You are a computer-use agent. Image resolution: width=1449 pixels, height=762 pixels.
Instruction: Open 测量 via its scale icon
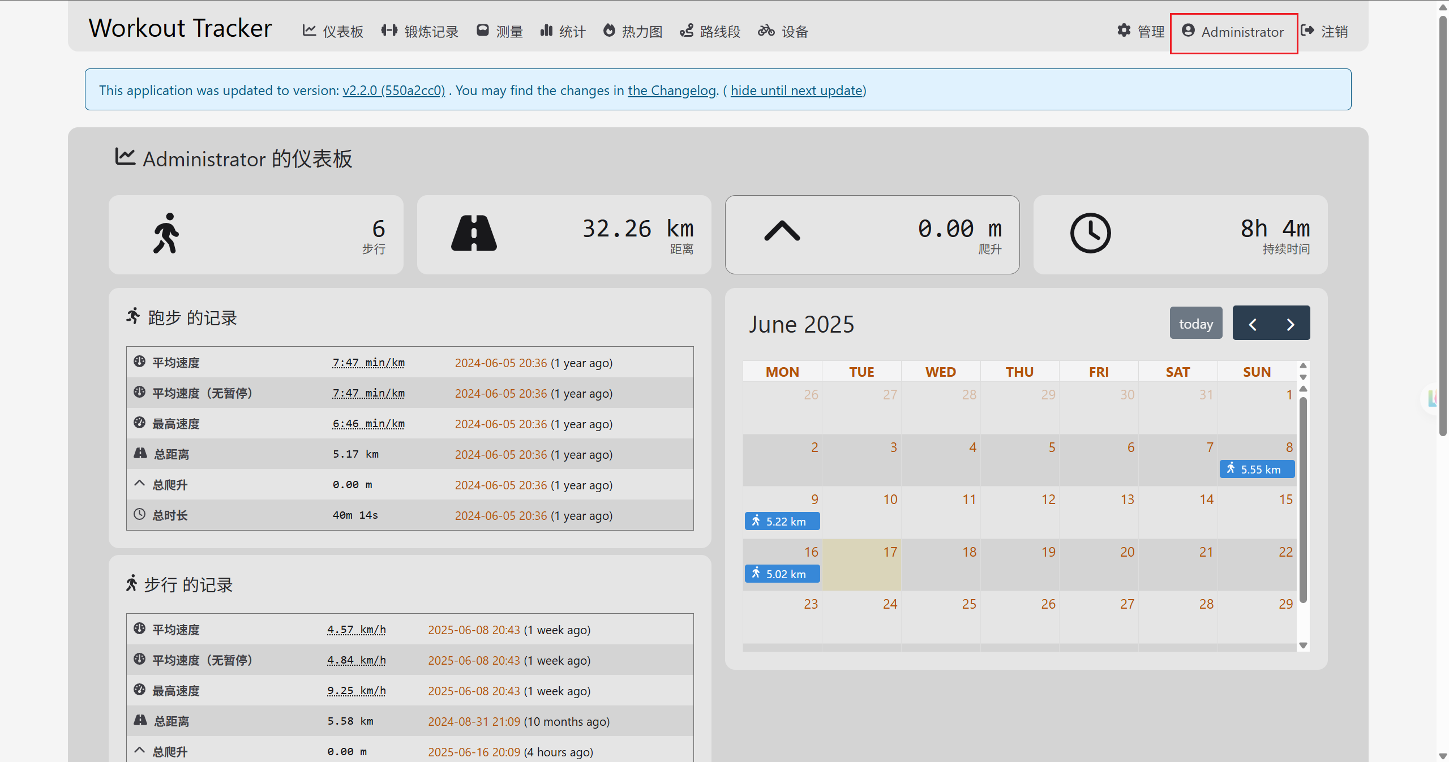coord(482,31)
